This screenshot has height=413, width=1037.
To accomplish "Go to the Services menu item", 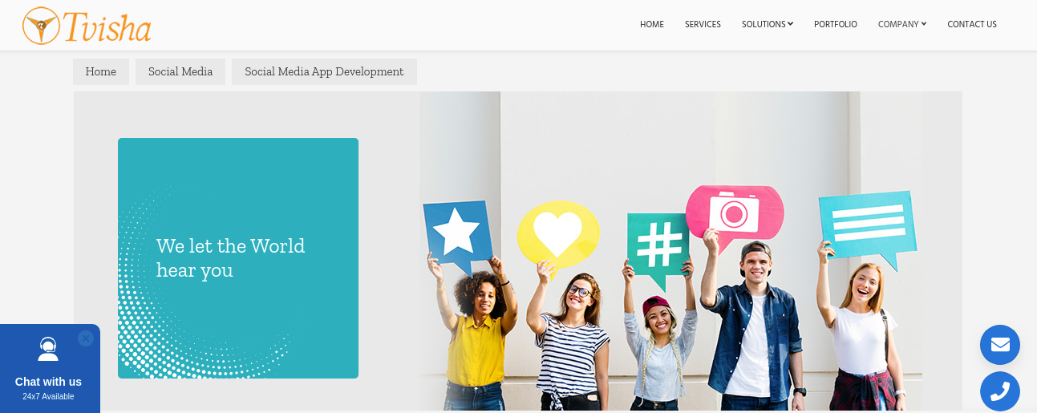I will tap(703, 24).
